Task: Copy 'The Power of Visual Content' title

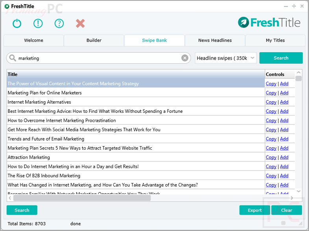Action: 271,84
